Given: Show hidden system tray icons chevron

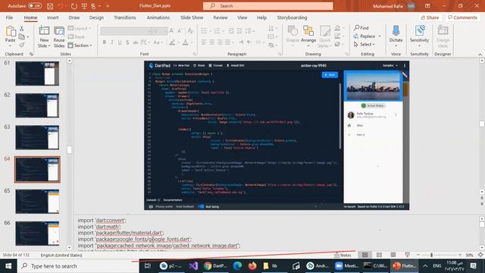Looking at the screenshot, I should point(425,266).
